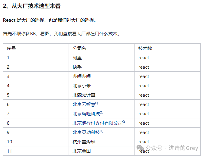Open the 北京鹰瞳科技 link
The width and height of the screenshot is (204, 156).
pos(86,114)
